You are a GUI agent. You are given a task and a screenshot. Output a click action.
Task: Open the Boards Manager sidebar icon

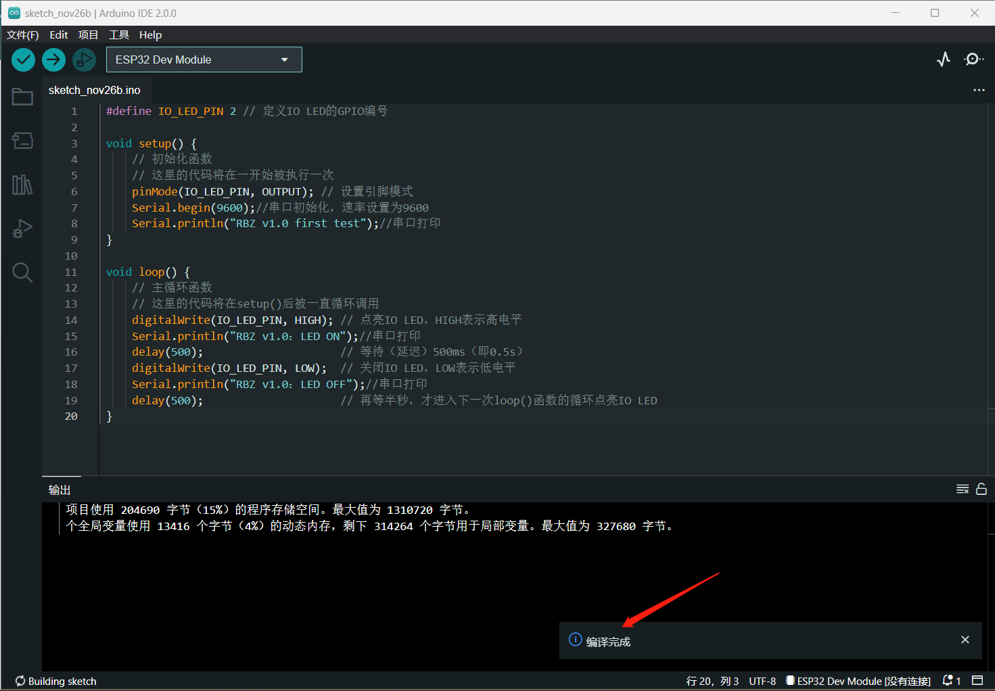tap(22, 141)
